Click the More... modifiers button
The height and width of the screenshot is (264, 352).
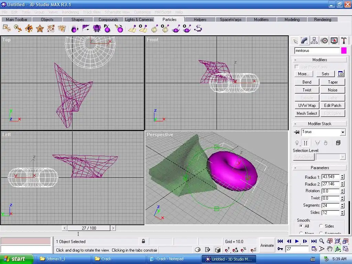(x=304, y=74)
